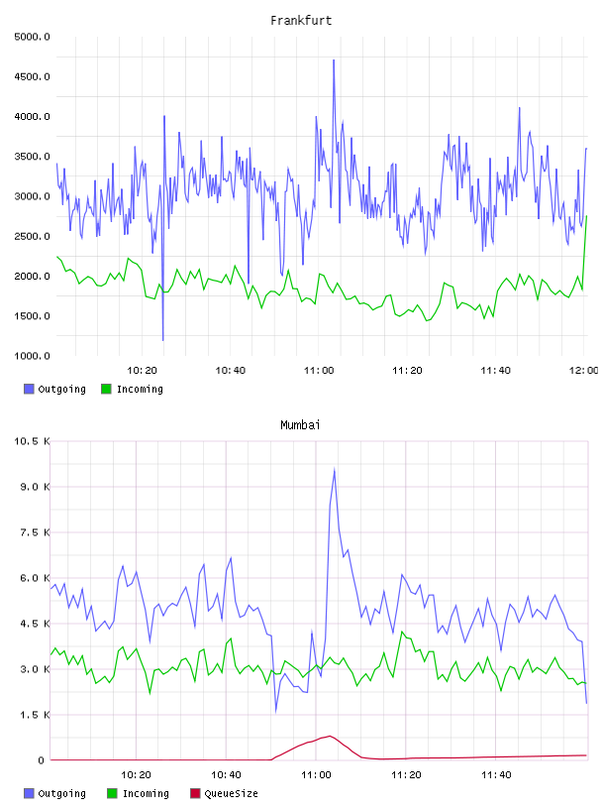
Task: Click the 2500.0 y-axis label in Frankfurt
Action: tap(32, 236)
